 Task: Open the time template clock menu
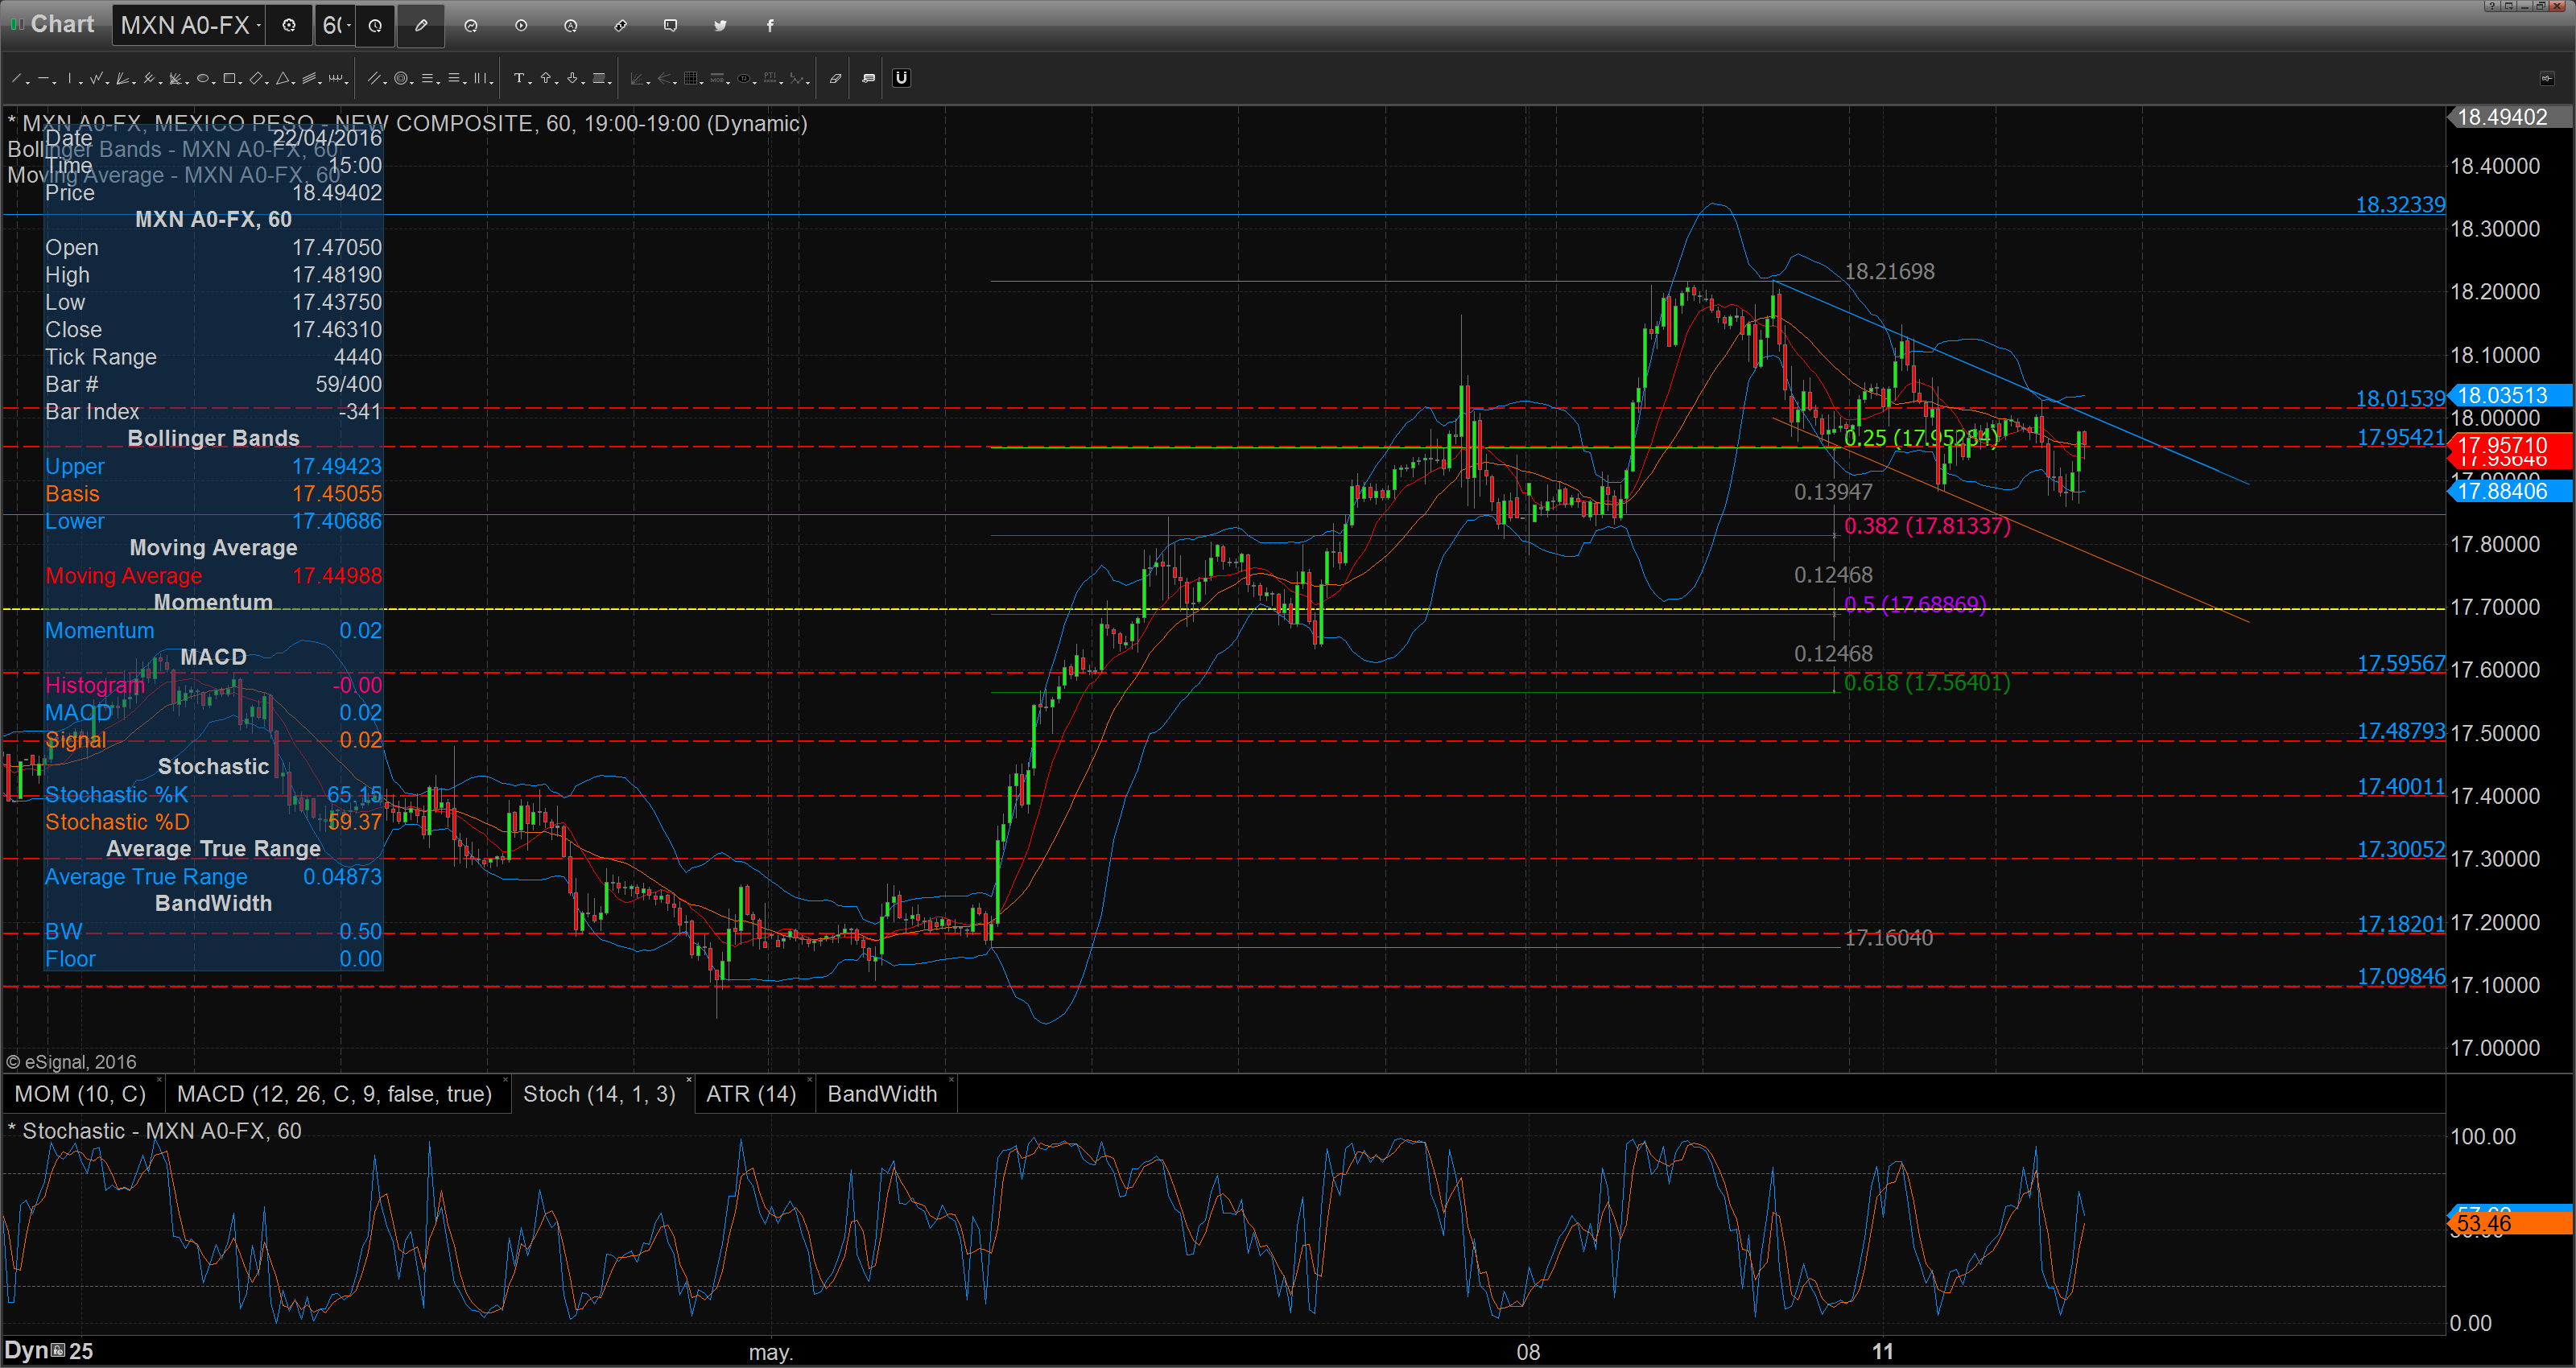(375, 26)
